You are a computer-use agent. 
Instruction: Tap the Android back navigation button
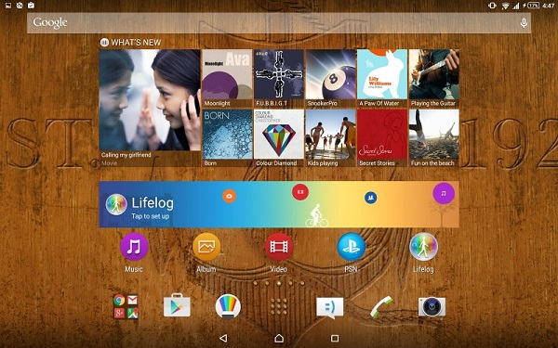click(x=223, y=338)
